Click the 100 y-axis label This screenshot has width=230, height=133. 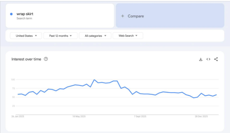pyautogui.click(x=13, y=80)
